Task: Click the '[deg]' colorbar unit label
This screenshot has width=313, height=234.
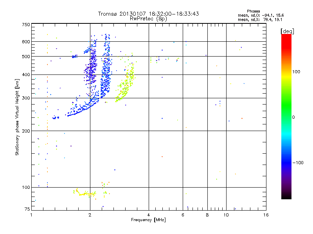Action: pyautogui.click(x=287, y=31)
